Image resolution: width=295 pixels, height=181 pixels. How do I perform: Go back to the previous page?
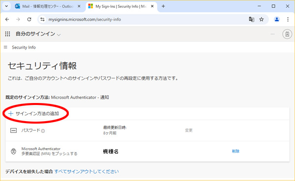[x=7, y=19]
